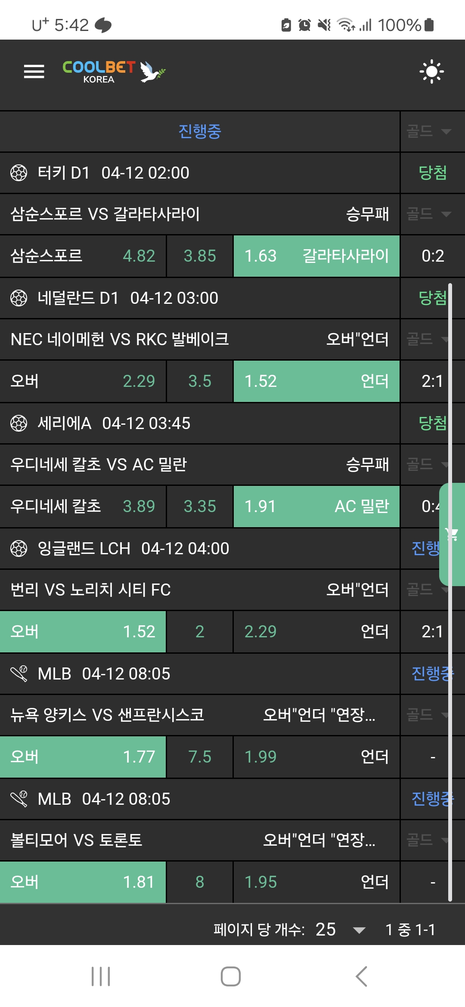Open the top 골드 currency dropdown
Screen dimensions: 465x1007
[429, 131]
